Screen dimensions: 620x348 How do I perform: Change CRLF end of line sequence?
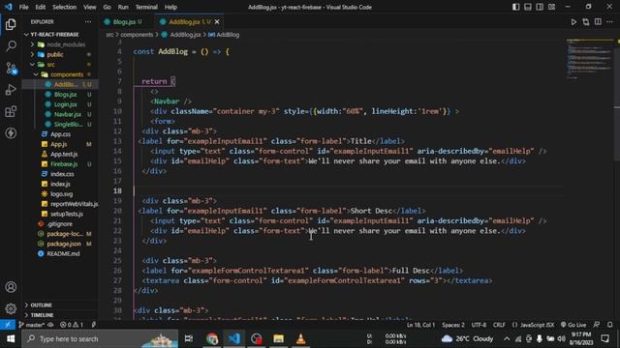tap(499, 325)
